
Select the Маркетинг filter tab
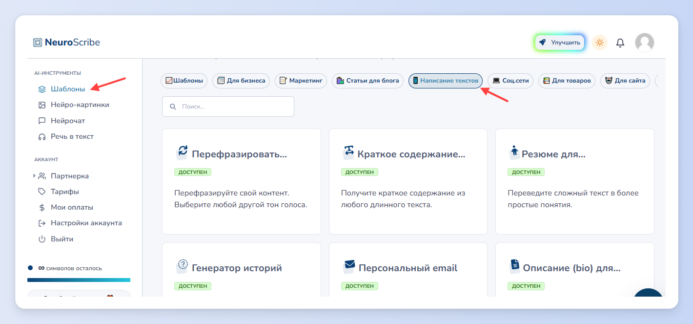pos(301,81)
